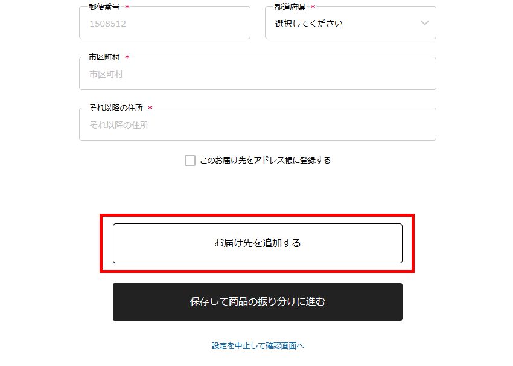Follow the 設定を中止して確認画面へ link

tap(258, 346)
